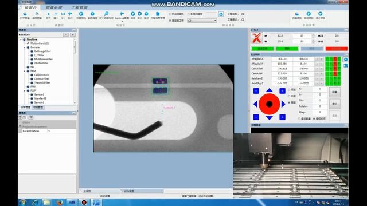
Task: Click the blue circle icon right of the camera play button
Action: (x=92, y=14)
